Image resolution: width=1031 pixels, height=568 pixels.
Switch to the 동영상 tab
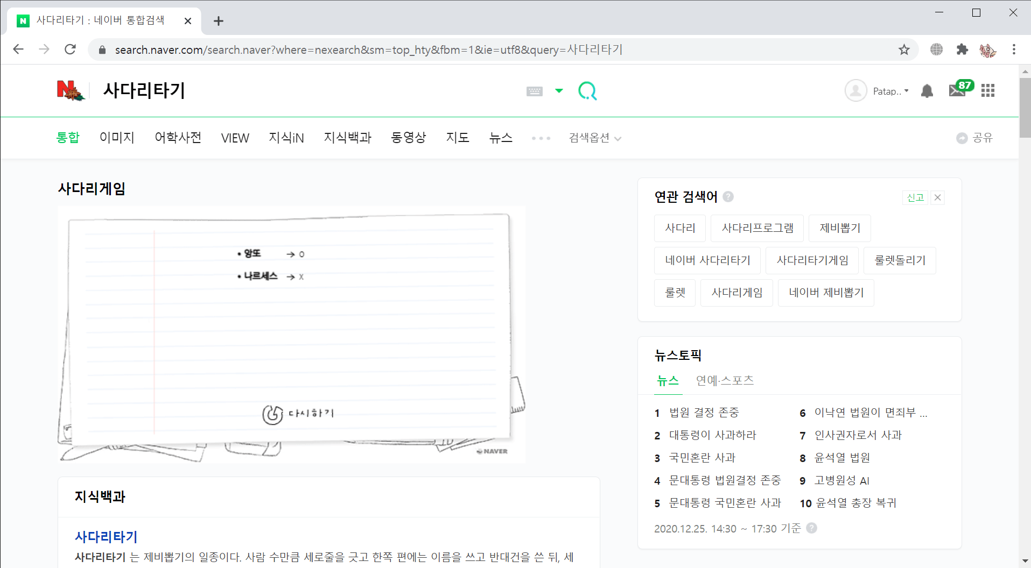point(409,138)
